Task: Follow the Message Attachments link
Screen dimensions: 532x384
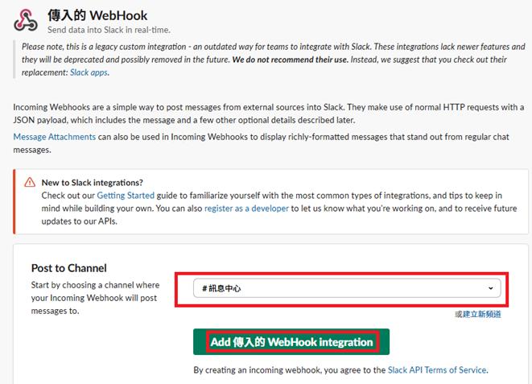Action: point(55,137)
